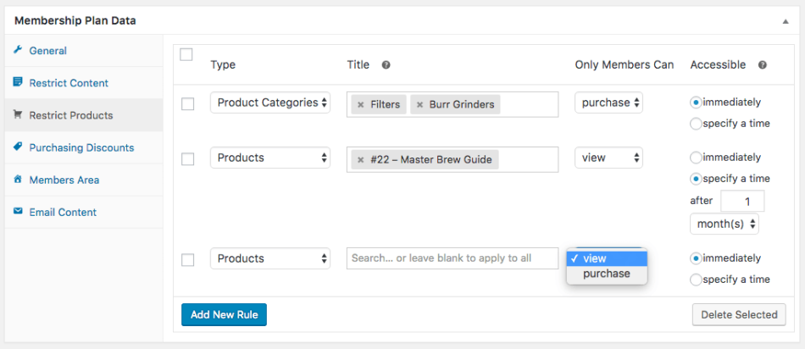
Task: Click the shopping cart icon for Restrict Products
Action: click(18, 115)
